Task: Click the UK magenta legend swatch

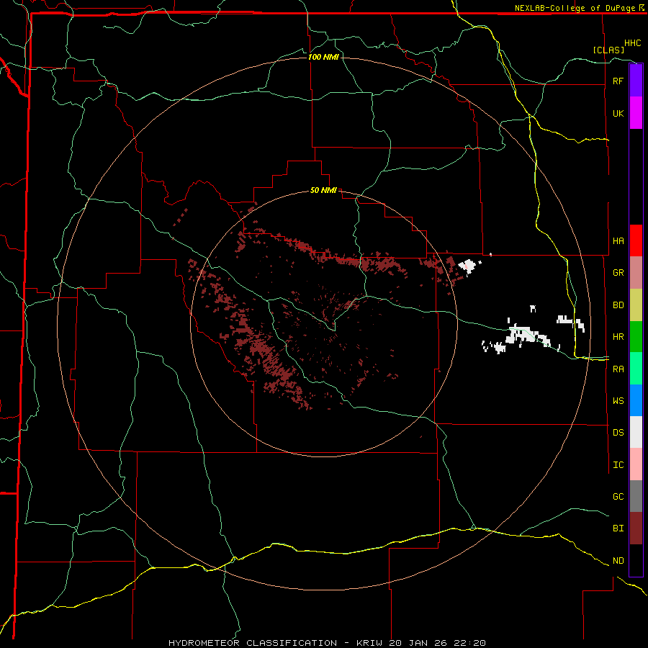Action: click(636, 113)
